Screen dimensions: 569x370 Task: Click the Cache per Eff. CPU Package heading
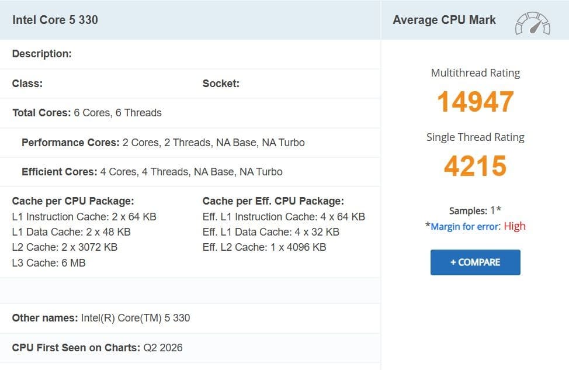point(273,201)
